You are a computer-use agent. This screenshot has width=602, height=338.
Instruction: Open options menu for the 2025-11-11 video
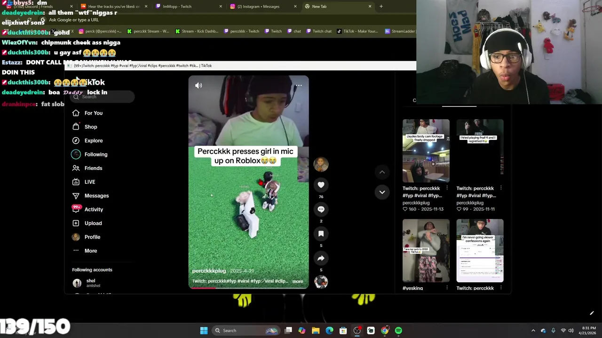[500, 188]
